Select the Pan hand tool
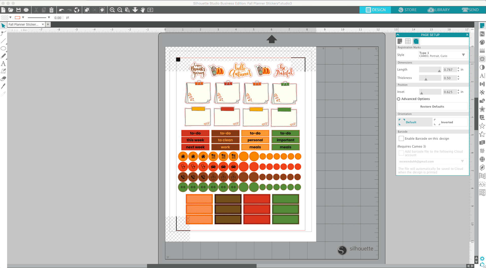This screenshot has height=268, width=486. [143, 10]
